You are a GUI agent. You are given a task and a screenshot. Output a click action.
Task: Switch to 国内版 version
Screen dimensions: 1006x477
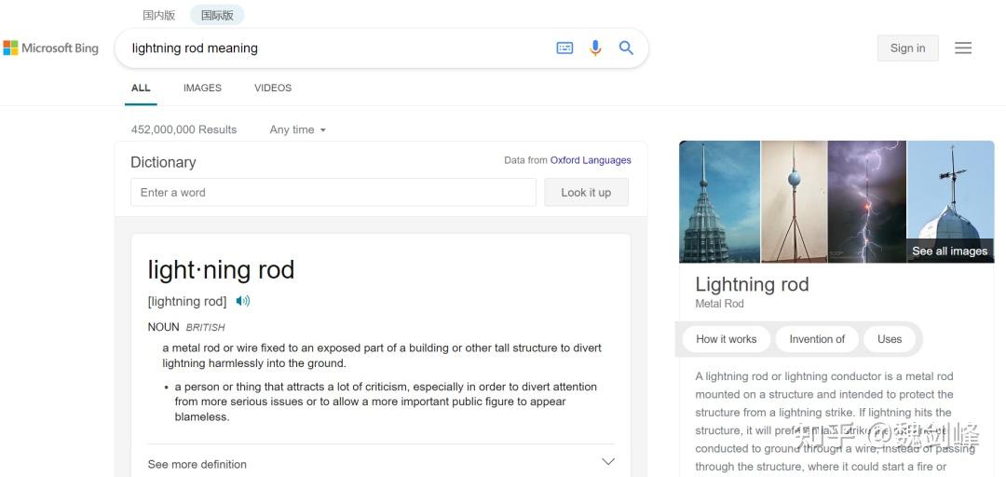(x=158, y=16)
